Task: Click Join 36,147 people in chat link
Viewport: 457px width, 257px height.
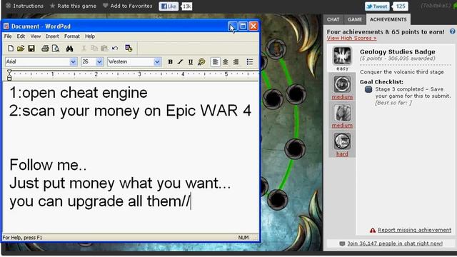Action: (x=395, y=243)
